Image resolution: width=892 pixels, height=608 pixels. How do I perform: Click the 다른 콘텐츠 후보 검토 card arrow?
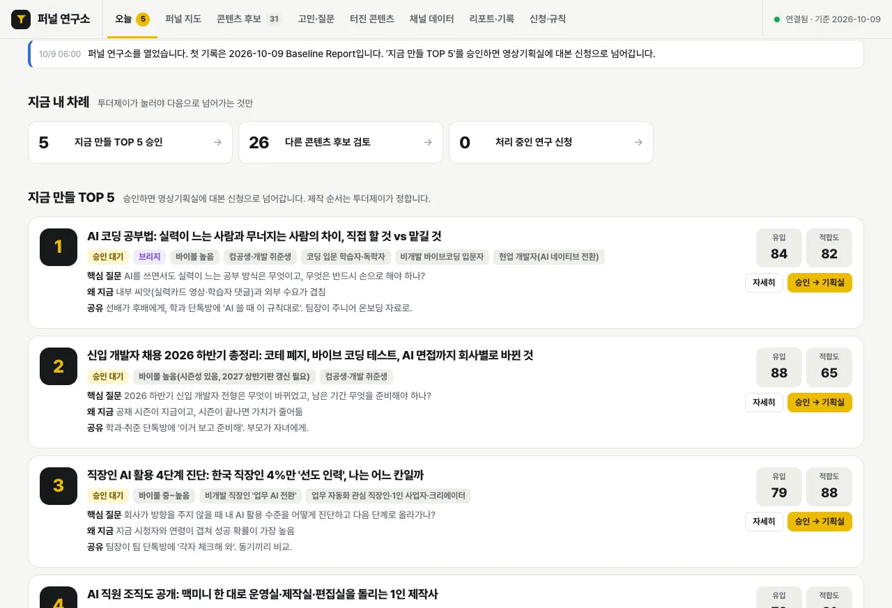pos(428,142)
